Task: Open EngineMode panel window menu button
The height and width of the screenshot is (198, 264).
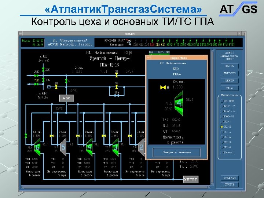Action: [x=148, y=58]
